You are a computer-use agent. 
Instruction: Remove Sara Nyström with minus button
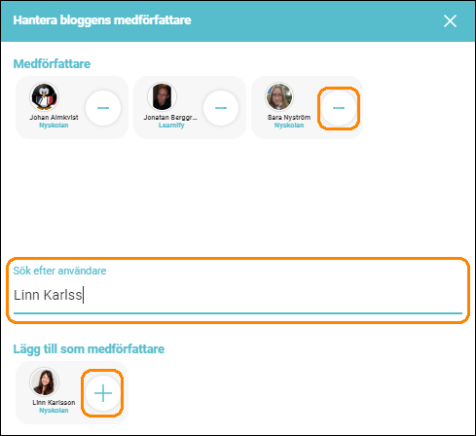pyautogui.click(x=339, y=108)
